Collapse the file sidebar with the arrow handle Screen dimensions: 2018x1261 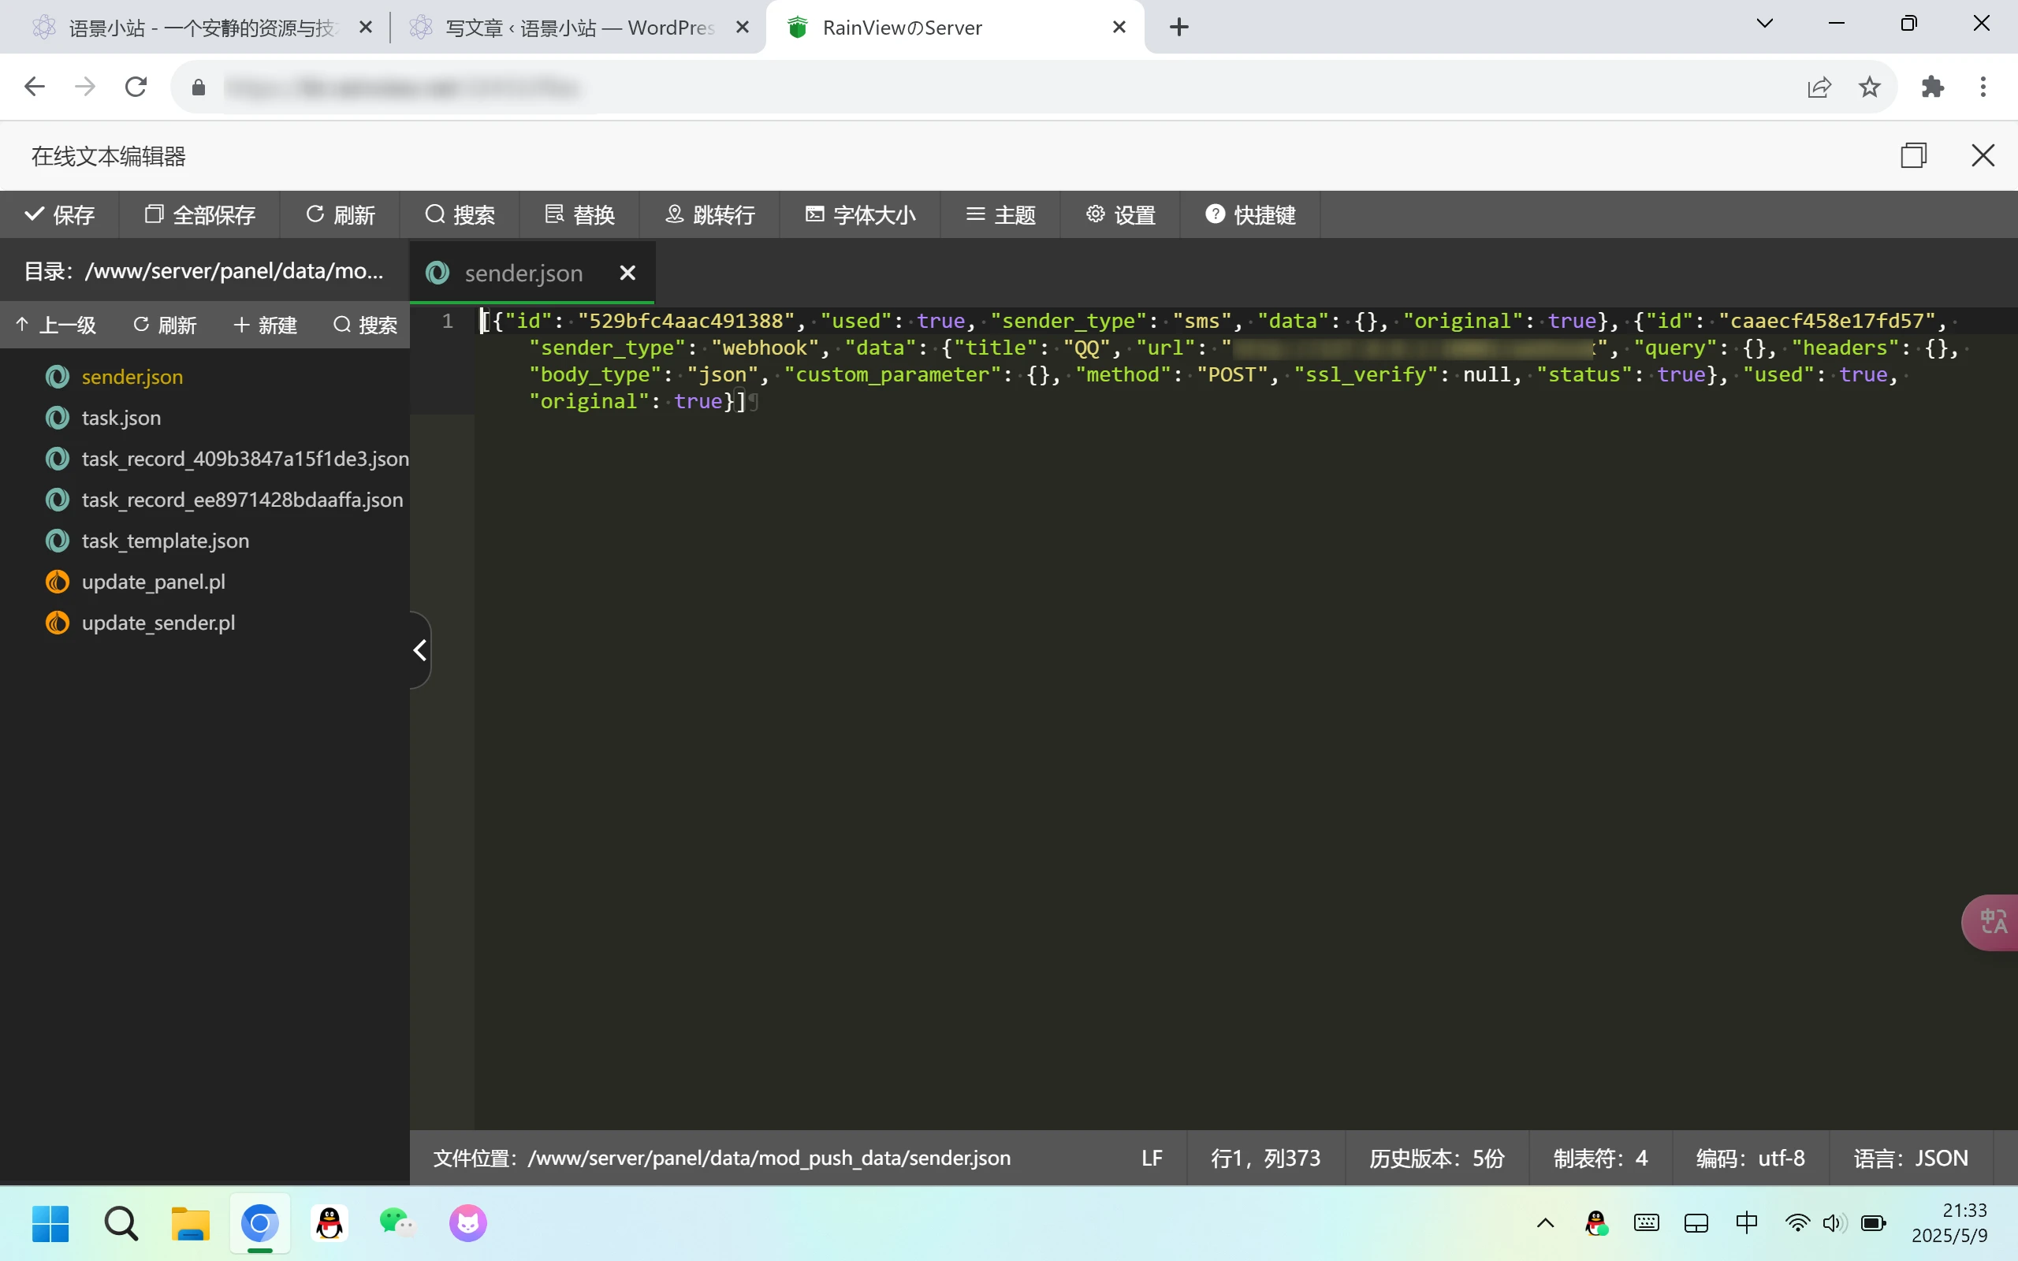click(420, 649)
